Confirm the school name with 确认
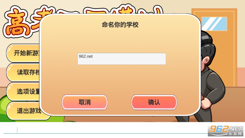Screen dimensions: 245x138 tap(154, 102)
